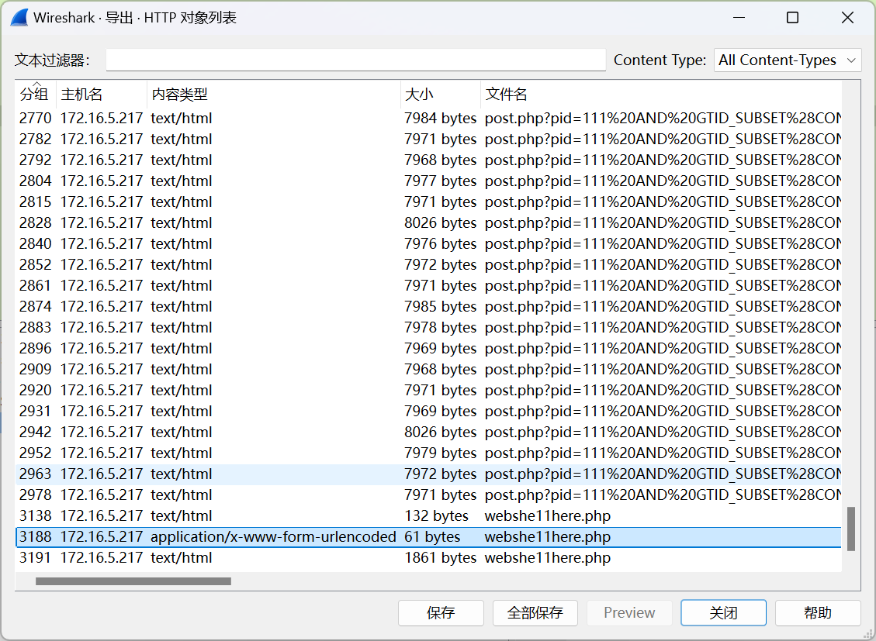Sort by the 文件名 column header
876x641 pixels.
click(661, 95)
